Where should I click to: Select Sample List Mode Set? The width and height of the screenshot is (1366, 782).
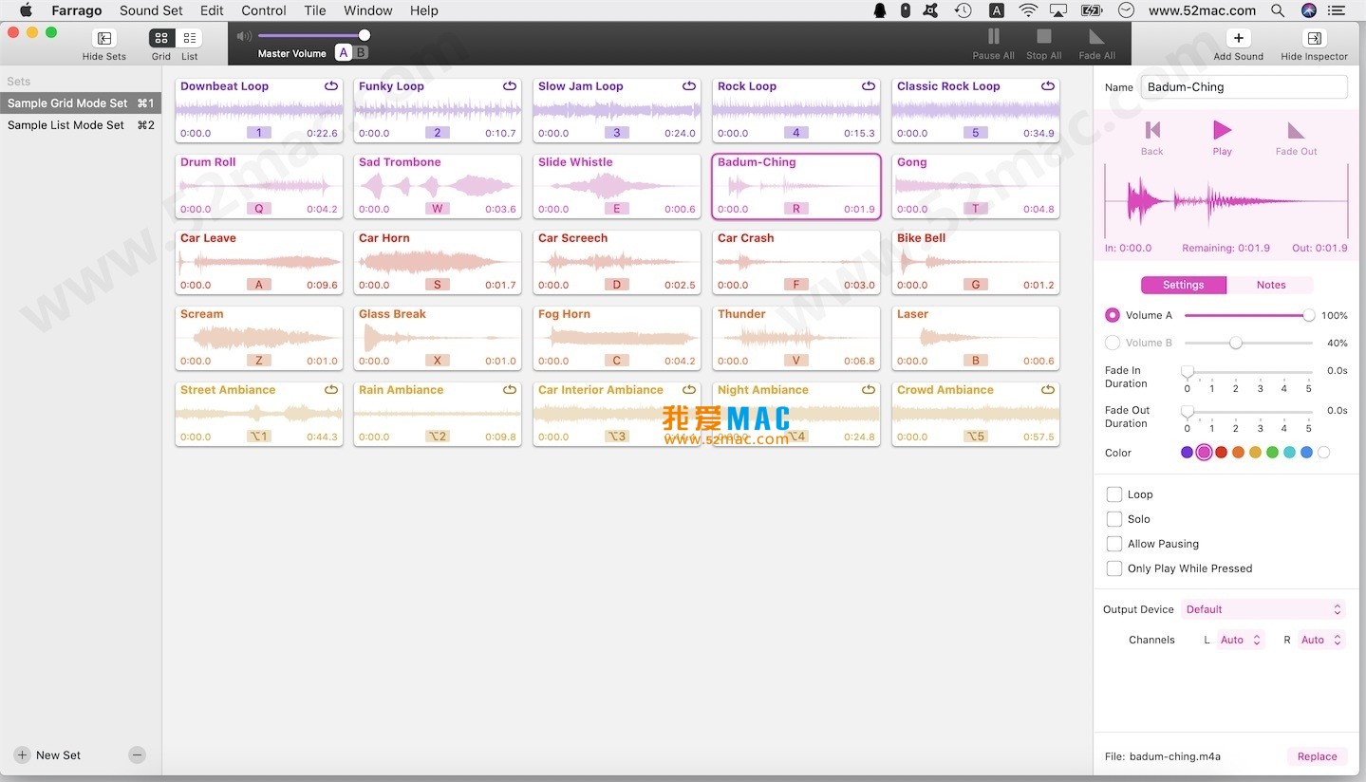coord(81,125)
